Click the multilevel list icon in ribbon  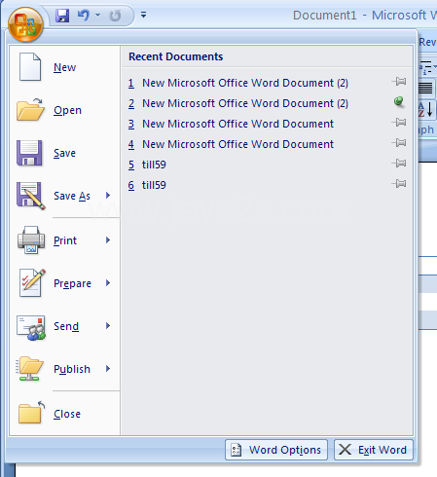pos(427,67)
